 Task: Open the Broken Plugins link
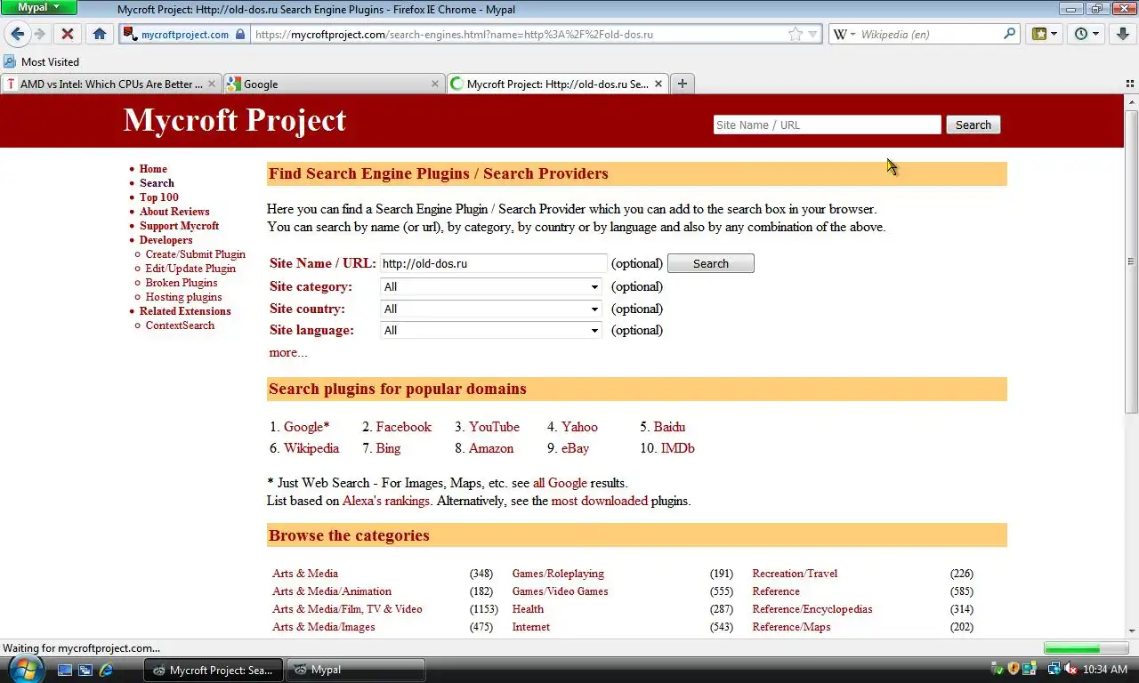(x=182, y=283)
